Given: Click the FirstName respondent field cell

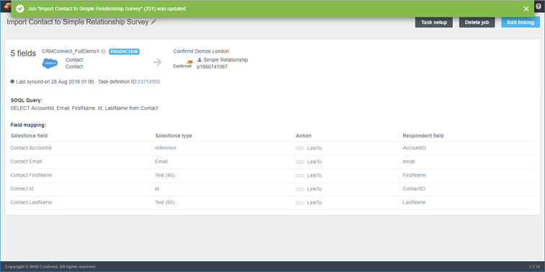Looking at the screenshot, I should [x=415, y=175].
